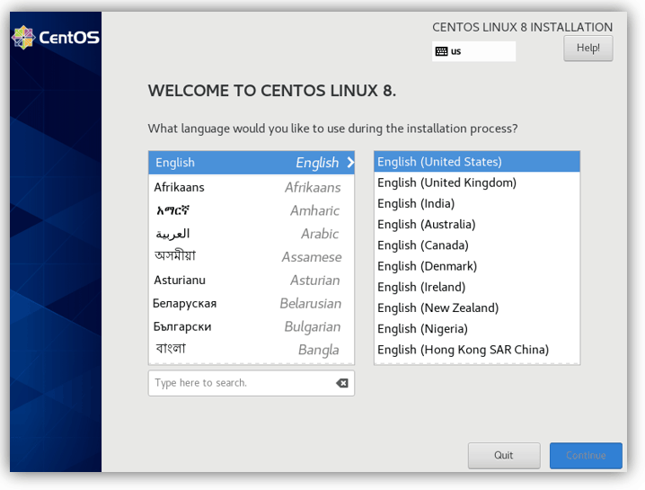
Task: Select English in the language list
Action: [x=252, y=163]
